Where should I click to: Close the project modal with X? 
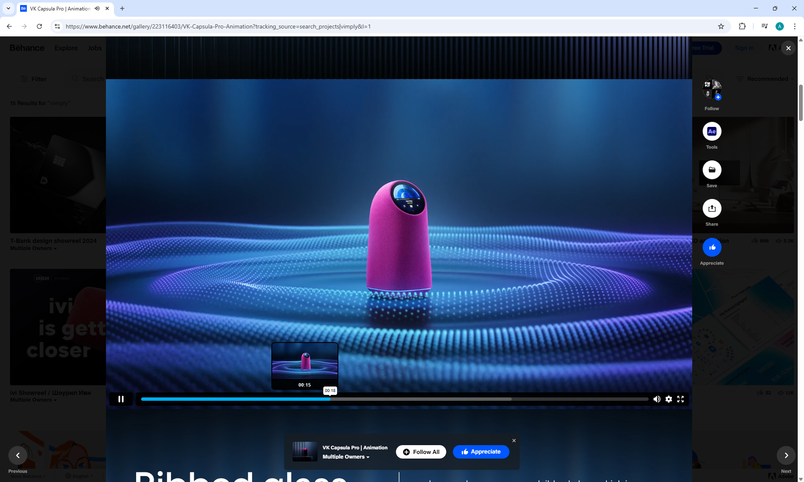click(x=788, y=48)
